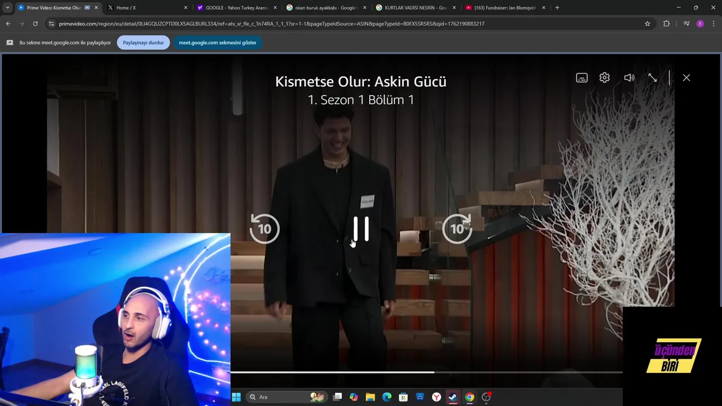
Task: Click Paylaşmayı durdur to stop sharing
Action: [x=143, y=43]
